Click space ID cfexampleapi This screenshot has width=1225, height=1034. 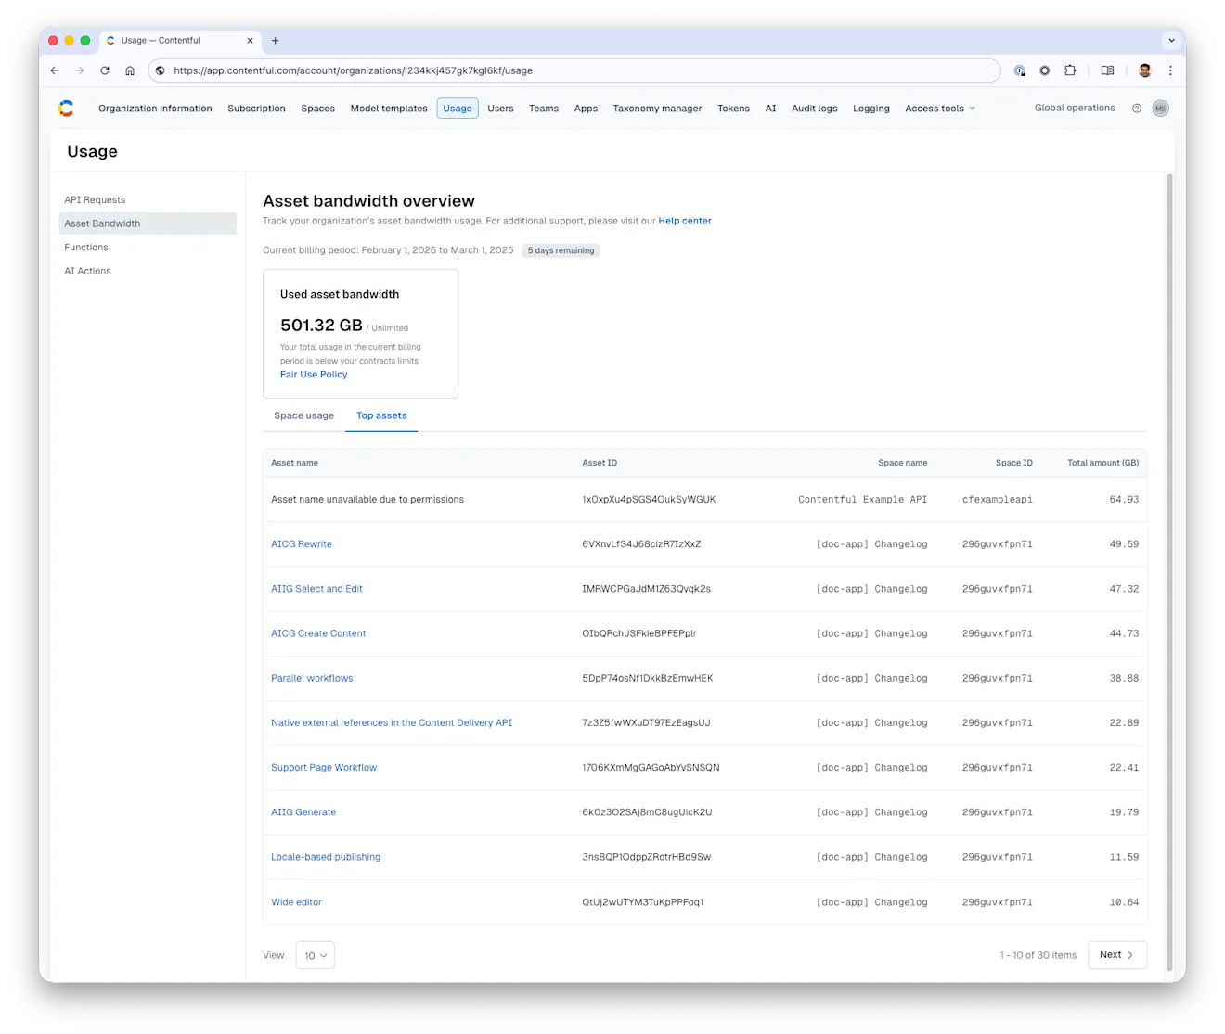coord(998,500)
